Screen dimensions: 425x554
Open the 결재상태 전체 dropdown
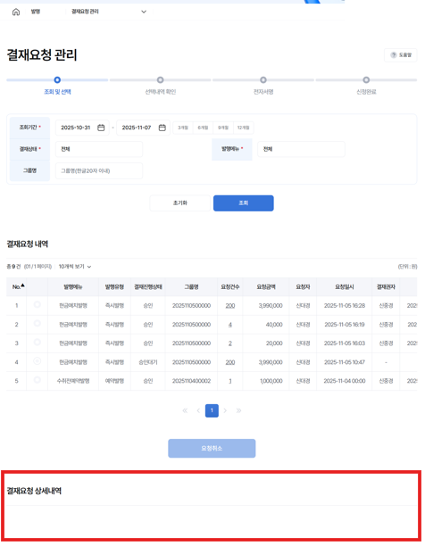click(x=99, y=149)
